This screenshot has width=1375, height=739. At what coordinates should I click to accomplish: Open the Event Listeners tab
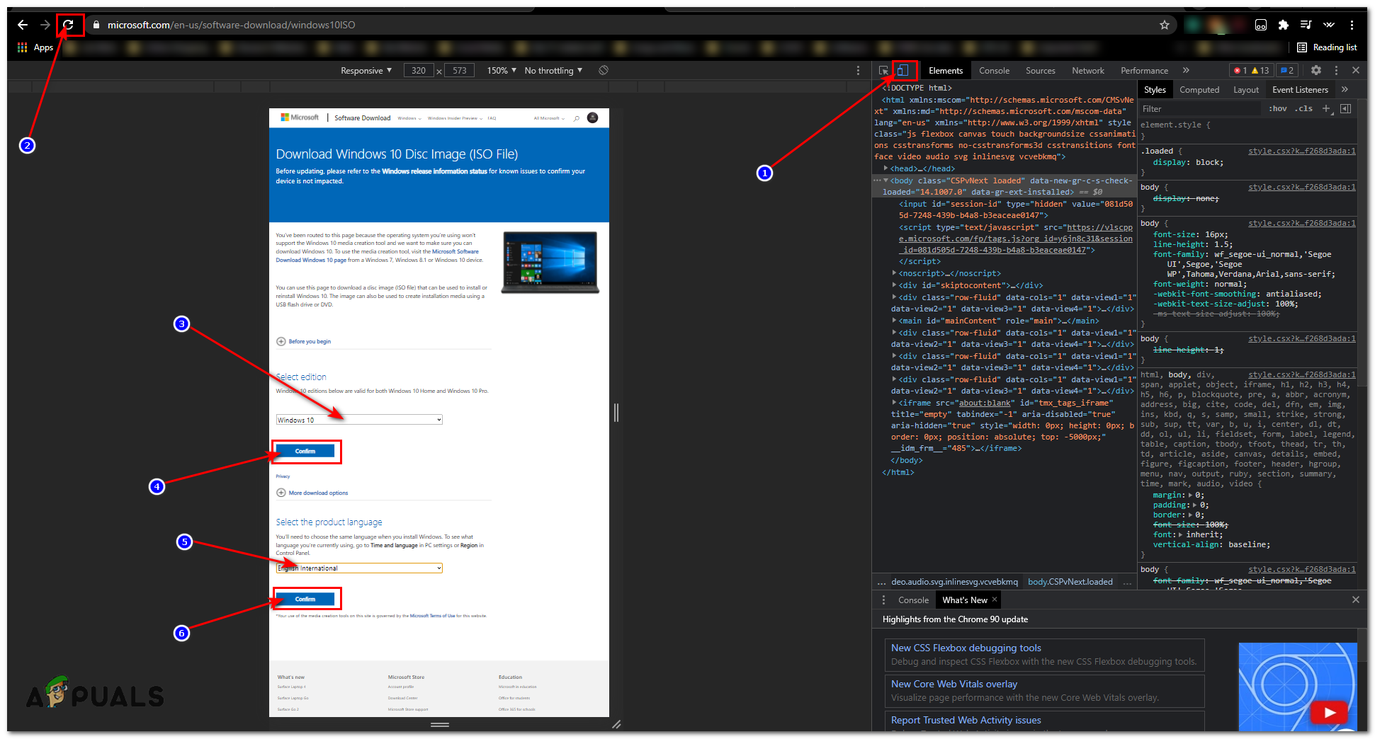coord(1300,90)
